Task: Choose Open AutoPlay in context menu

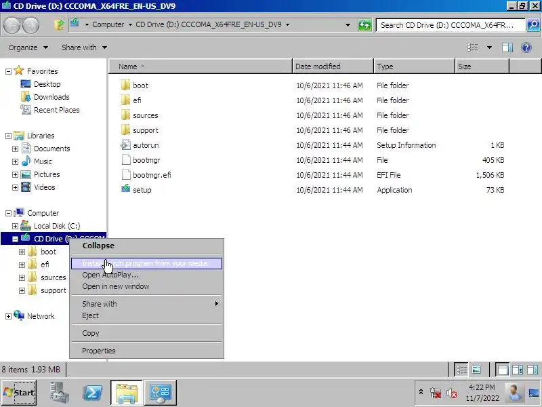Action: point(147,275)
